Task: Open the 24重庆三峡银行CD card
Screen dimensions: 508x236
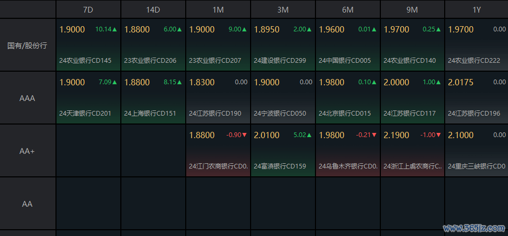Action: 477,150
